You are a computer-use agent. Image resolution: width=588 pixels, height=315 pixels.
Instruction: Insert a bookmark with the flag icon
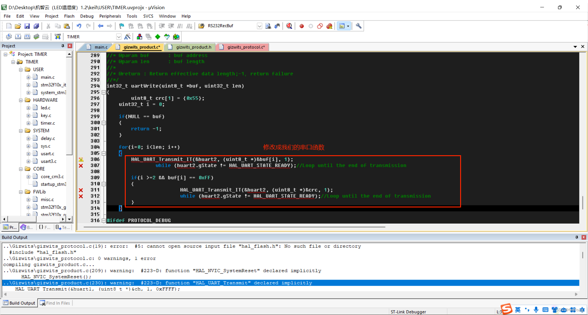point(121,26)
